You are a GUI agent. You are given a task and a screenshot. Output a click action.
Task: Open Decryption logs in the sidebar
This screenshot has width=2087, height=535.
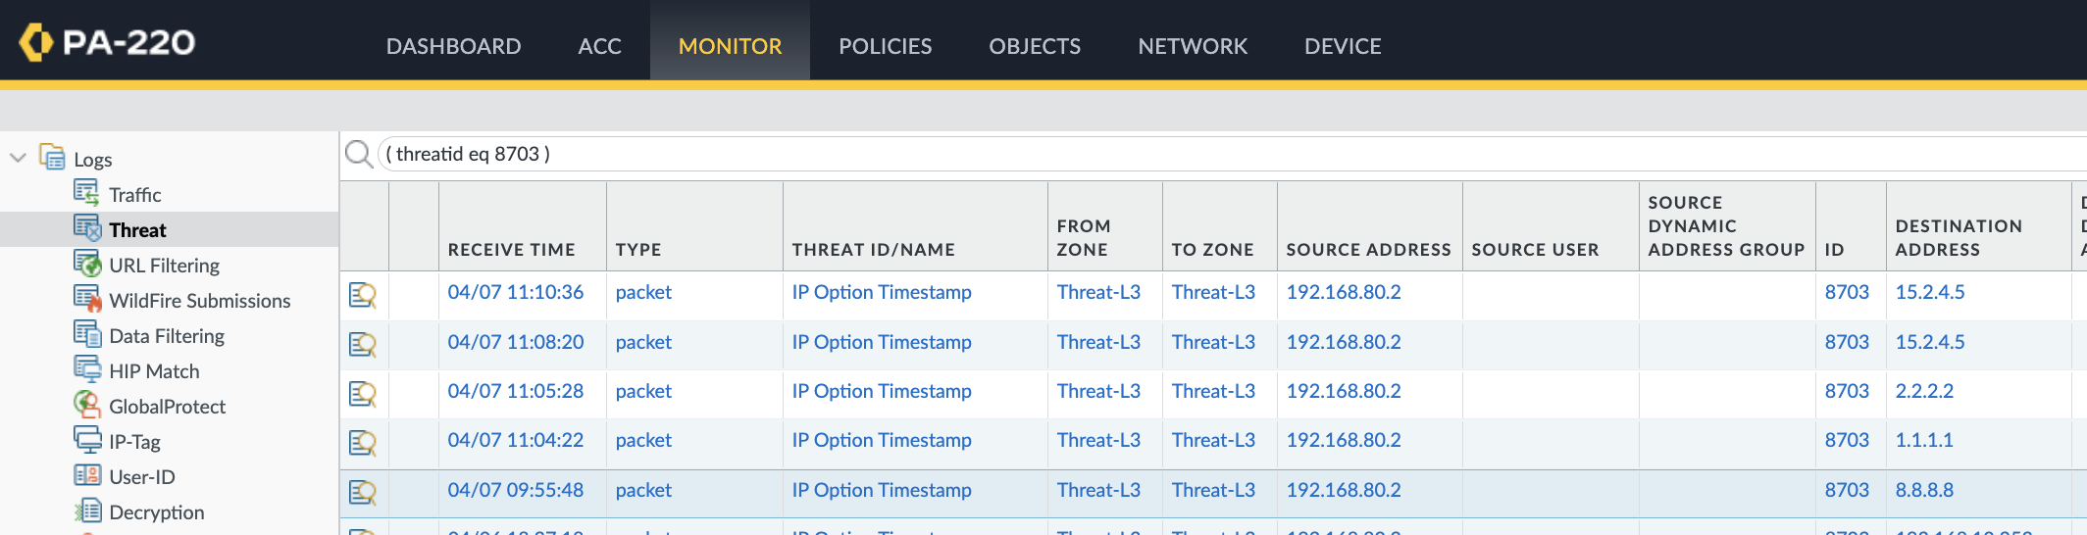tap(156, 512)
